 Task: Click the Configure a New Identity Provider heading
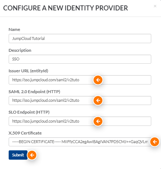click(x=65, y=8)
